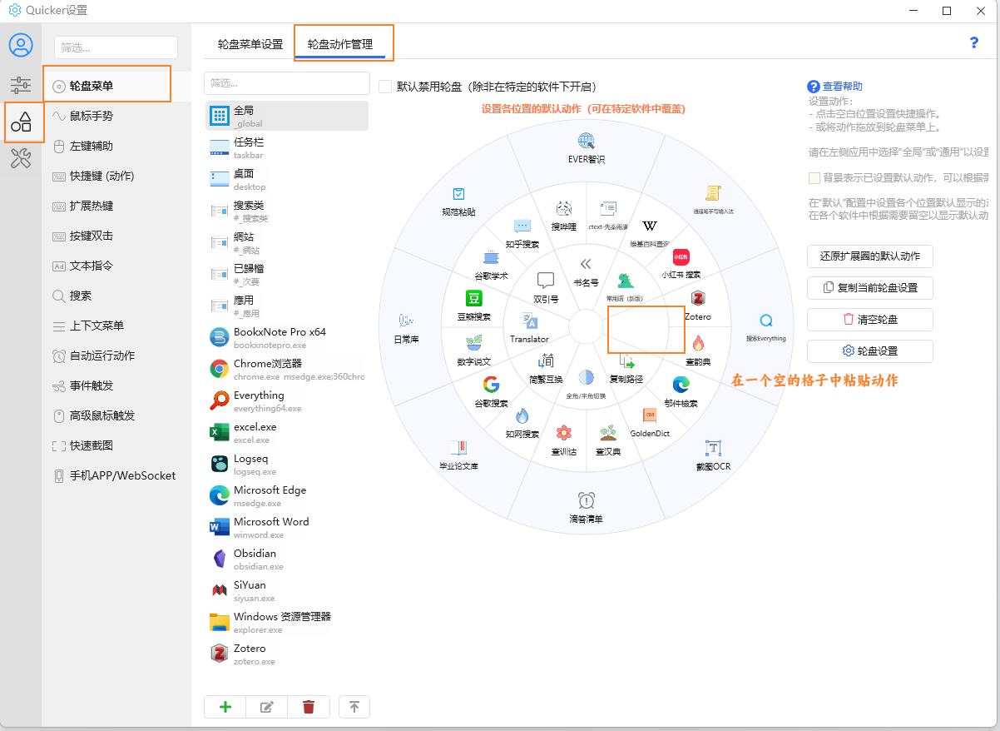The height and width of the screenshot is (731, 1000).
Task: Click the edit pencil button below the app list
Action: pos(267,707)
